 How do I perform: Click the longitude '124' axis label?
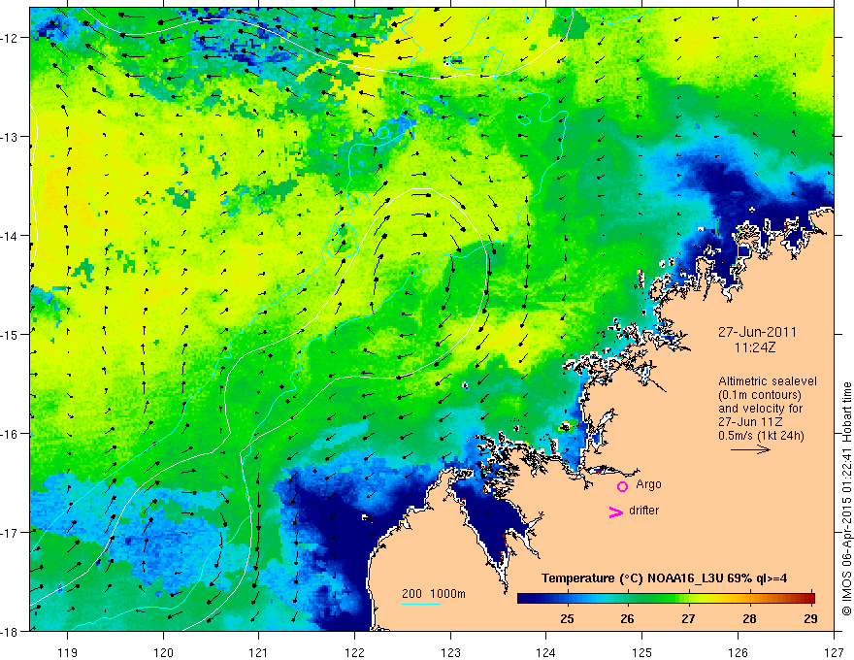(x=546, y=652)
